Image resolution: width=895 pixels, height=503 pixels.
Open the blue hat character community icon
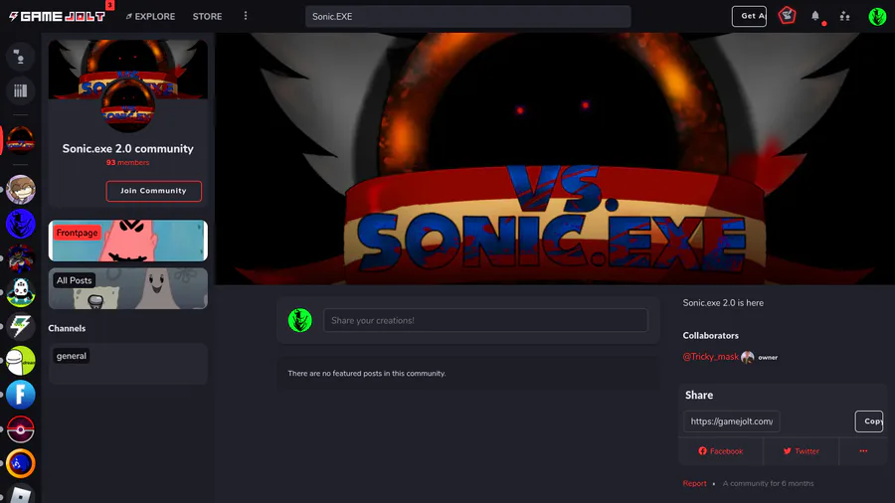pyautogui.click(x=21, y=224)
